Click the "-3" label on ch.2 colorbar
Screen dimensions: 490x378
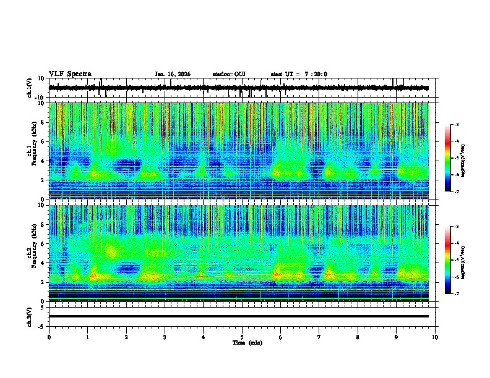[456, 227]
